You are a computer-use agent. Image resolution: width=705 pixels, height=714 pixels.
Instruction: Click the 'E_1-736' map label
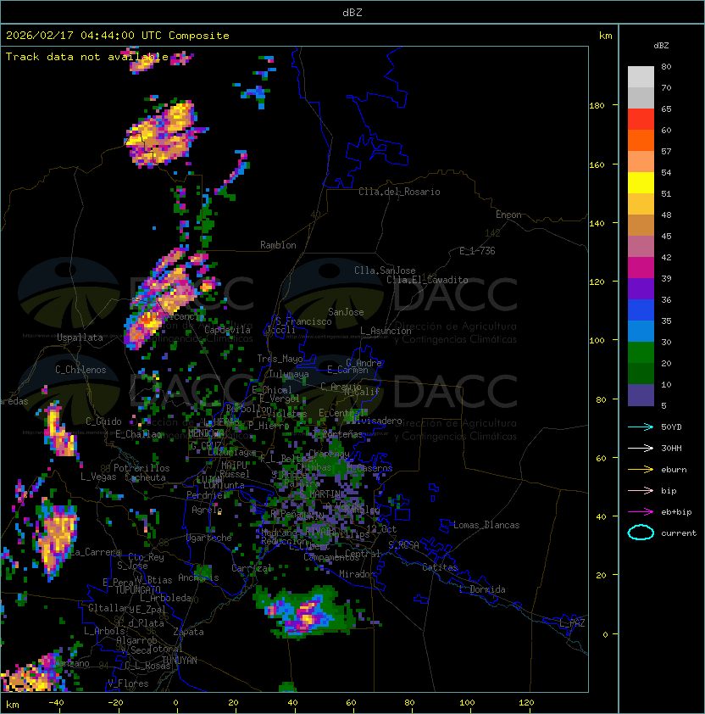point(477,251)
